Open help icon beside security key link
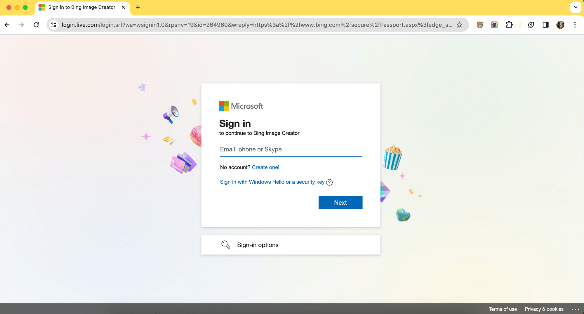Image resolution: width=584 pixels, height=314 pixels. coord(329,182)
